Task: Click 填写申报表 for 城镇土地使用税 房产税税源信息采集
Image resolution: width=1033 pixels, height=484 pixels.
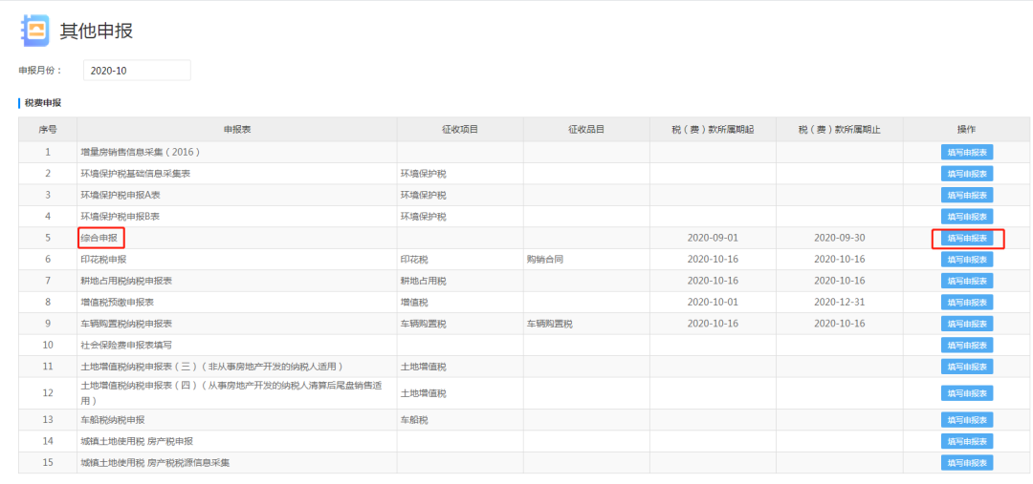Action: 966,462
